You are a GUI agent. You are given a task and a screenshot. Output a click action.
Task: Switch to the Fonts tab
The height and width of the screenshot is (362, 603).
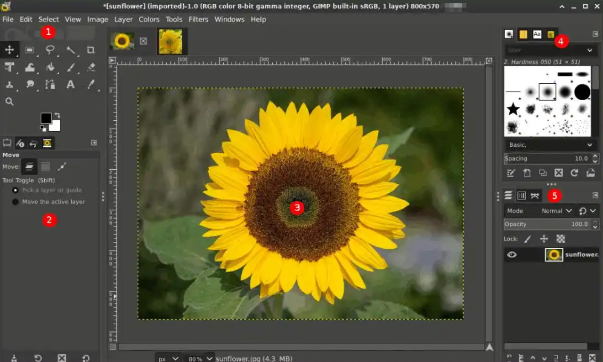click(x=537, y=34)
